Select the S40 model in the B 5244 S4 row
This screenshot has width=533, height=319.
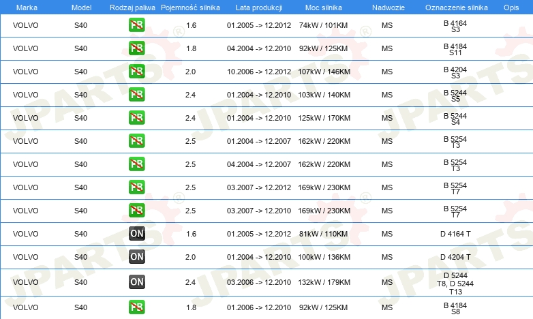(81, 118)
